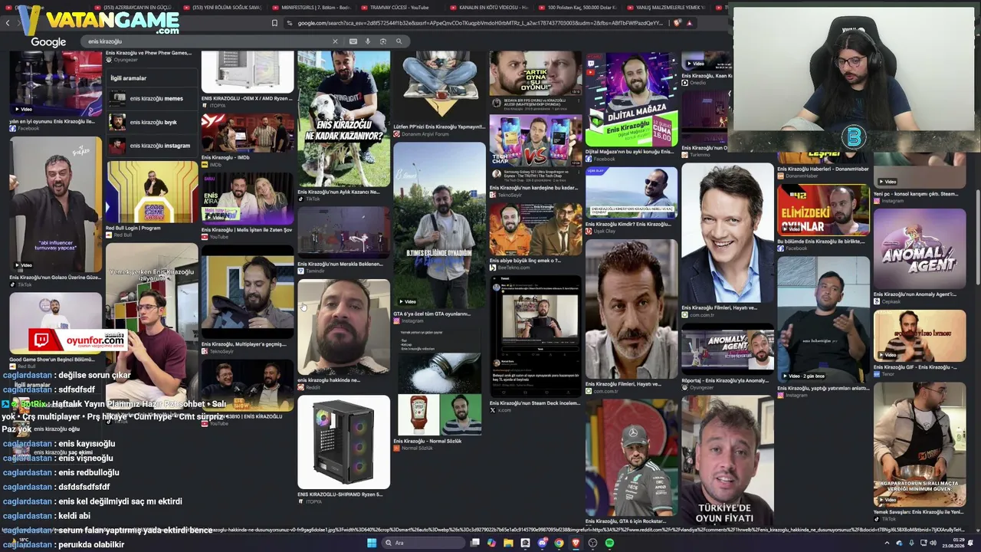This screenshot has width=981, height=552.
Task: Switch to Google Chrome on the taskbar
Action: 559,543
